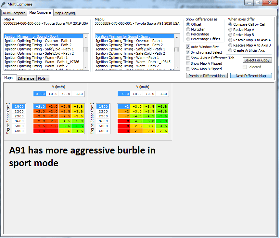Open the Maps sub-tab

8,78
